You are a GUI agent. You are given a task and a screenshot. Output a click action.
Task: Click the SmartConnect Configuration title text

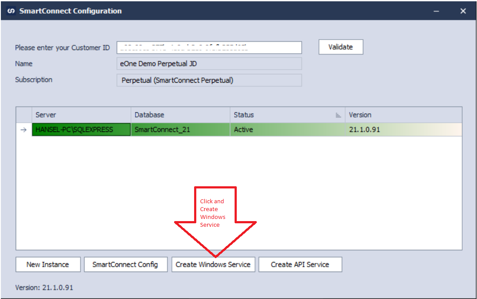tap(71, 11)
